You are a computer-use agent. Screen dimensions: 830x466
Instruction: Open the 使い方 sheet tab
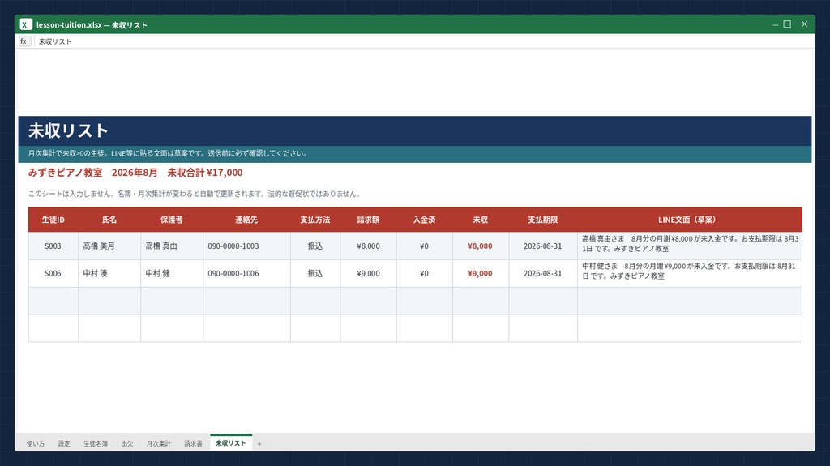(x=36, y=444)
